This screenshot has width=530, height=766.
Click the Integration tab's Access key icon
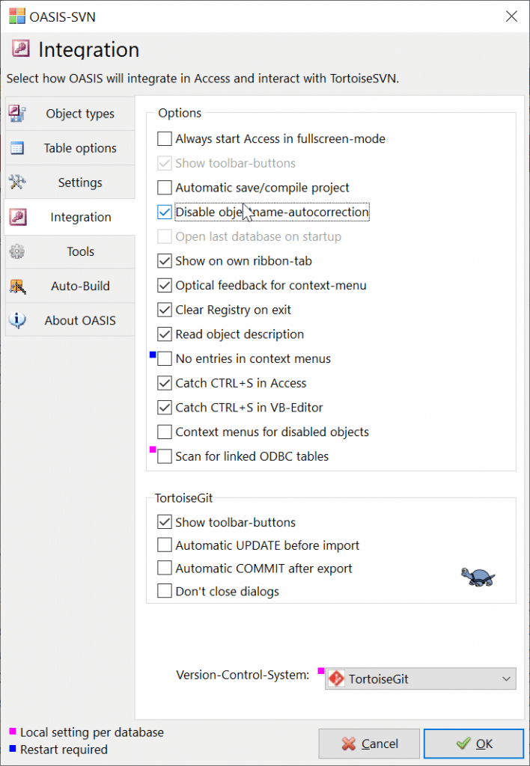pyautogui.click(x=18, y=217)
